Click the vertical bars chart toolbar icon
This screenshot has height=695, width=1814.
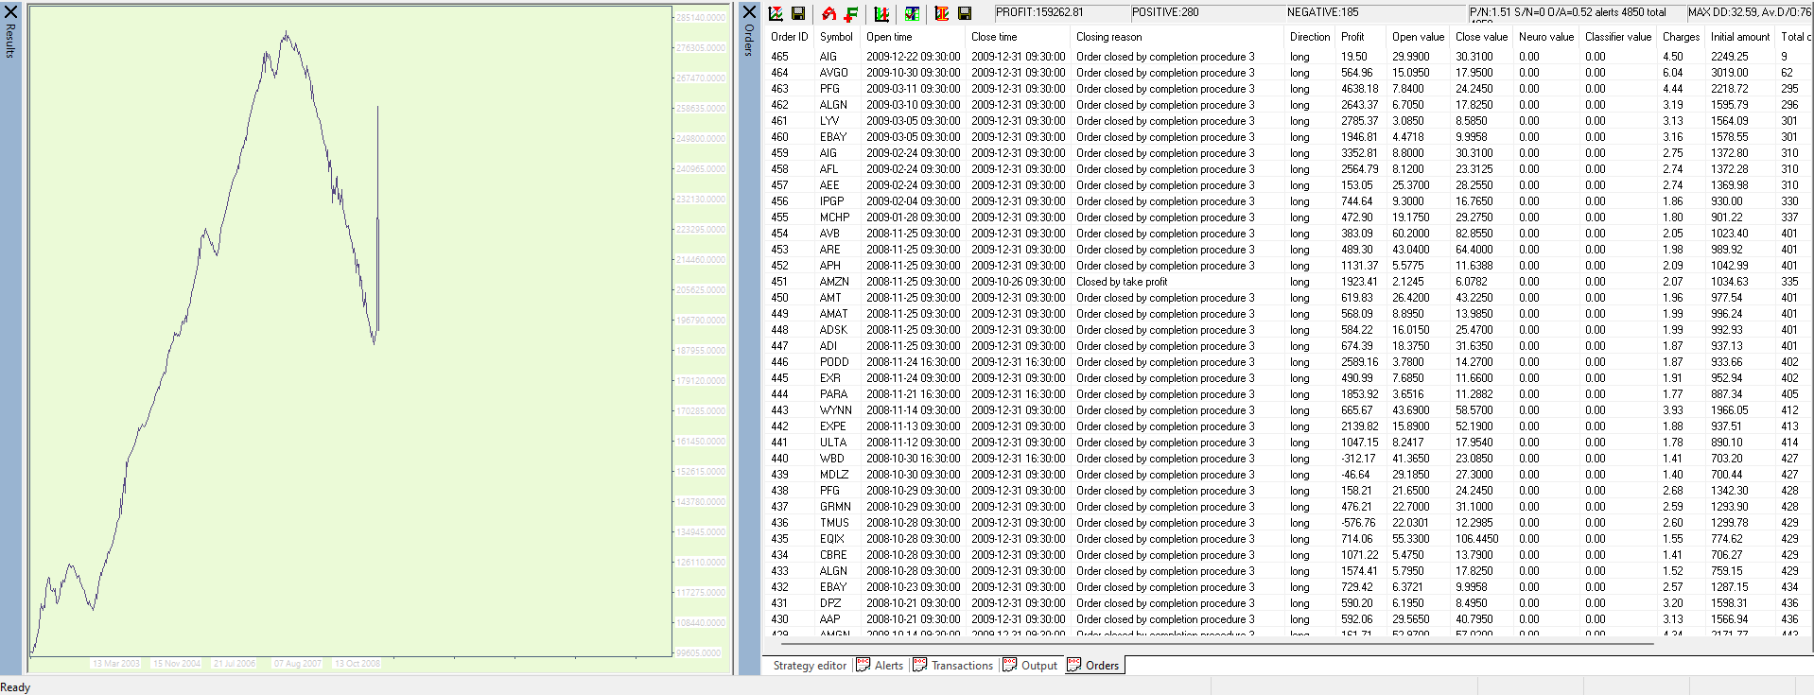tap(881, 13)
